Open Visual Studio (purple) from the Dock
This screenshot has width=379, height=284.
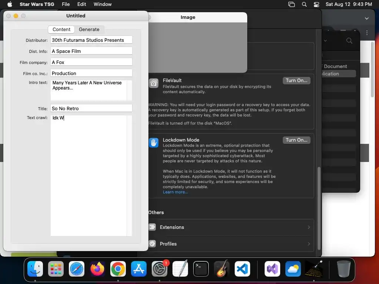tap(272, 269)
